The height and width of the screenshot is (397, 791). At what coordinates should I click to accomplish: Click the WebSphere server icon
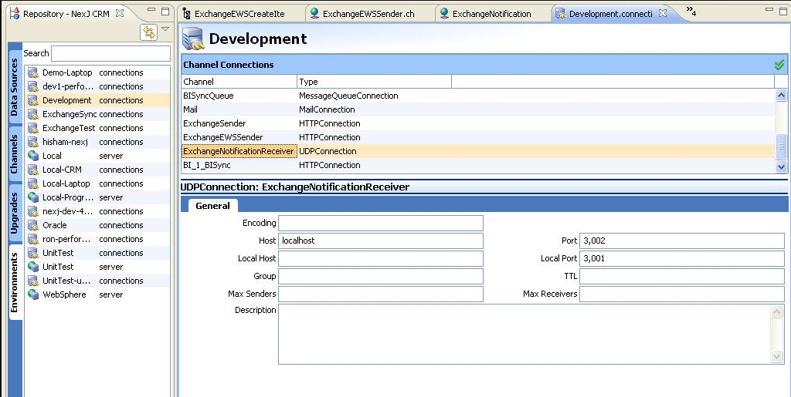[x=33, y=294]
